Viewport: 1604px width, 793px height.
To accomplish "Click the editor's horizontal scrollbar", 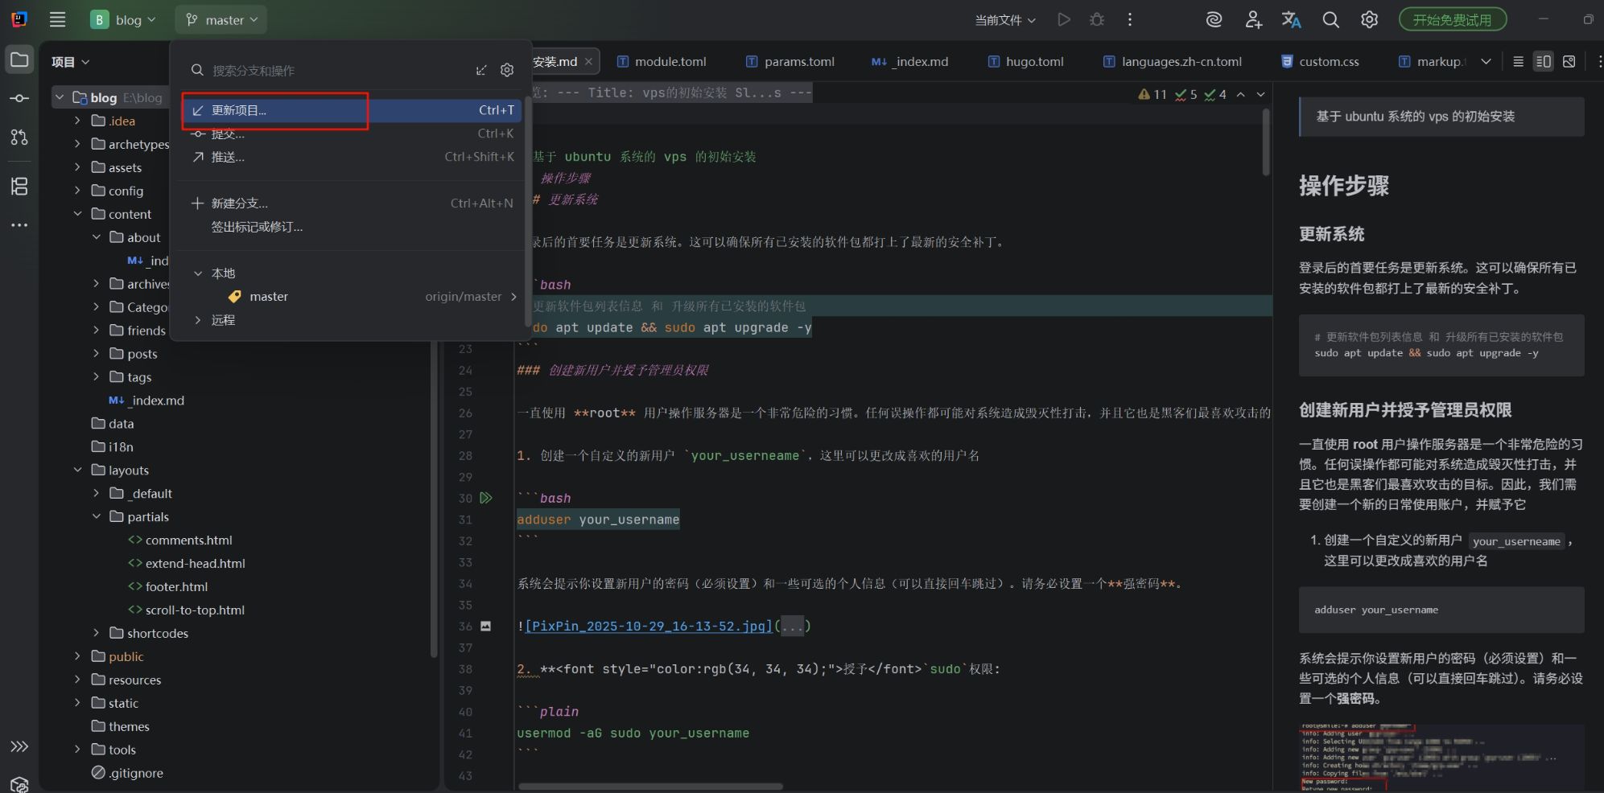I will click(650, 787).
